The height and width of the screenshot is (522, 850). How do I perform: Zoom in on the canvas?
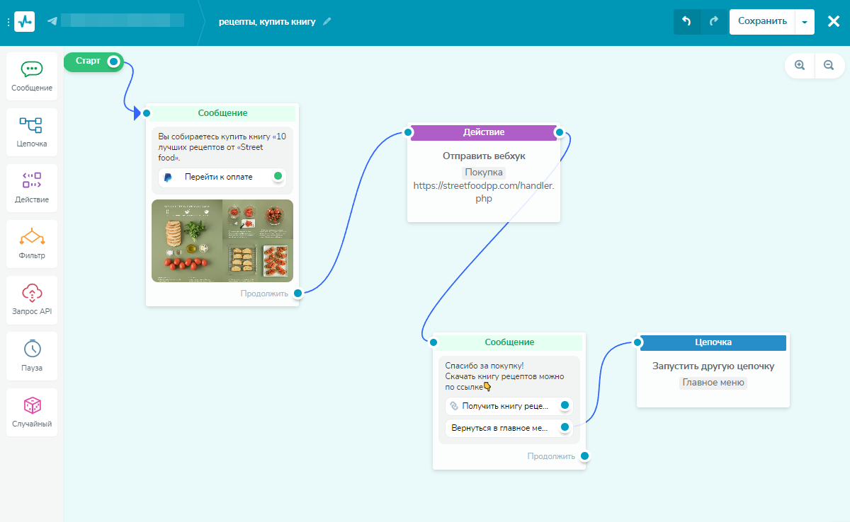[x=800, y=65]
